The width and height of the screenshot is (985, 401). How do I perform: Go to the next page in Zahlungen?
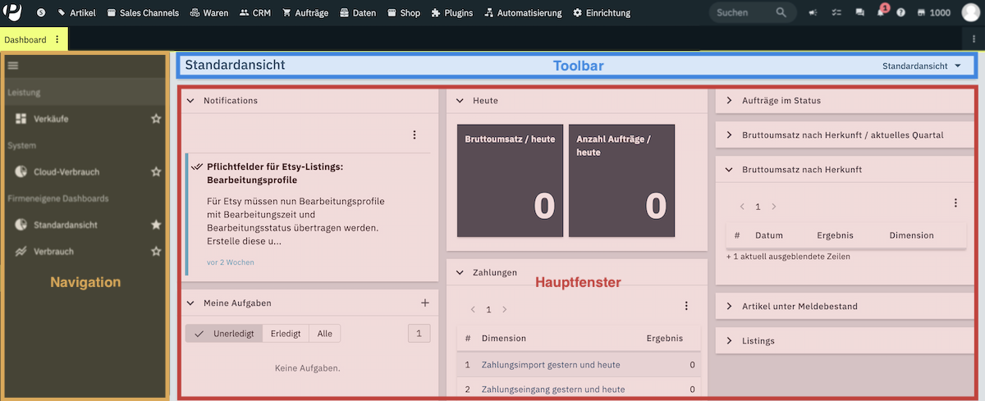coord(504,310)
